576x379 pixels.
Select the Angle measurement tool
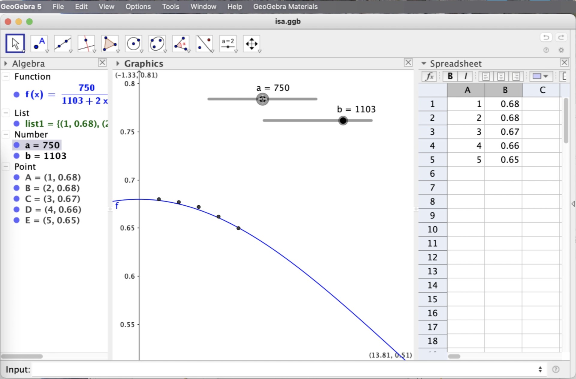tap(181, 44)
